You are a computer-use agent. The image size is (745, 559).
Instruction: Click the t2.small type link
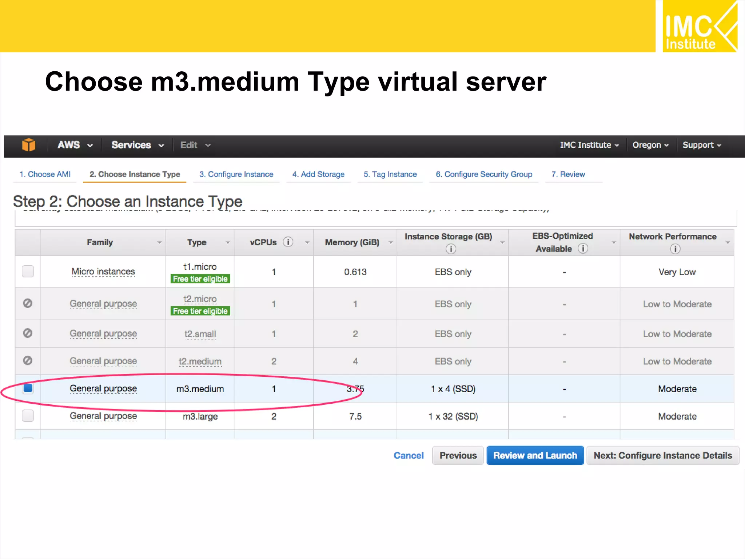coord(200,334)
